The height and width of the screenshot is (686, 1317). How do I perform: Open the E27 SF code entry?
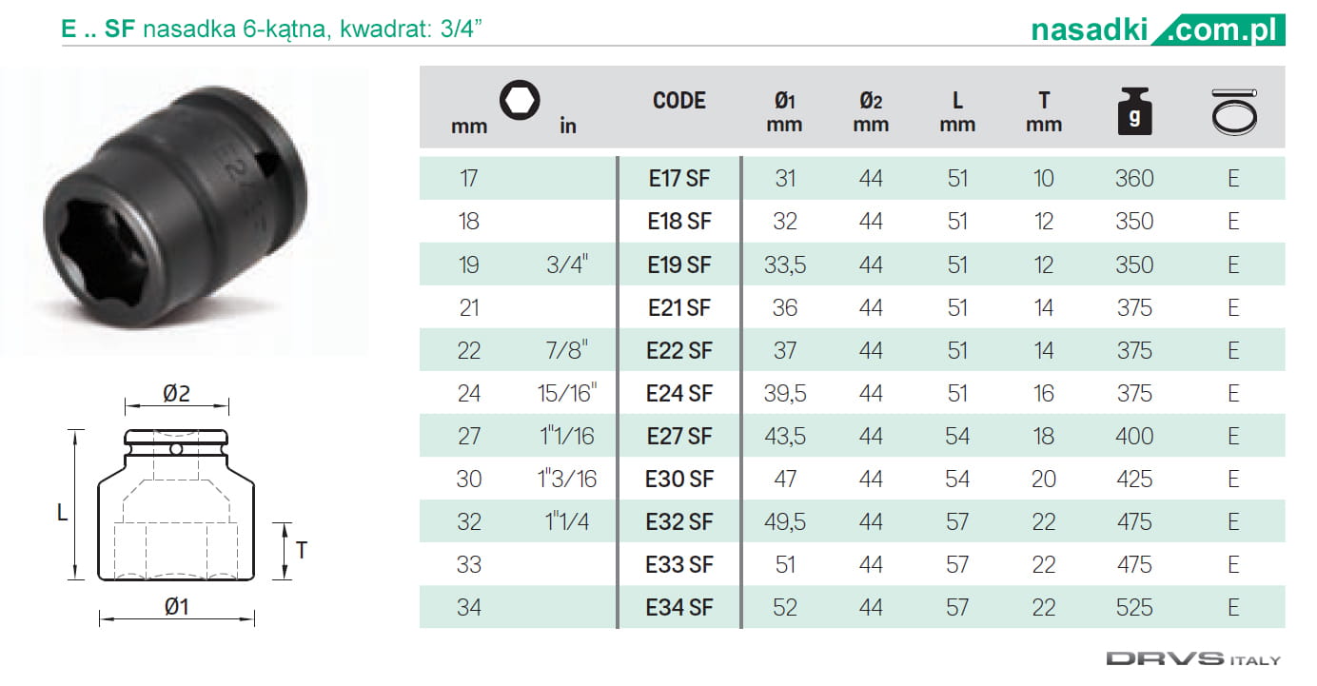(678, 436)
